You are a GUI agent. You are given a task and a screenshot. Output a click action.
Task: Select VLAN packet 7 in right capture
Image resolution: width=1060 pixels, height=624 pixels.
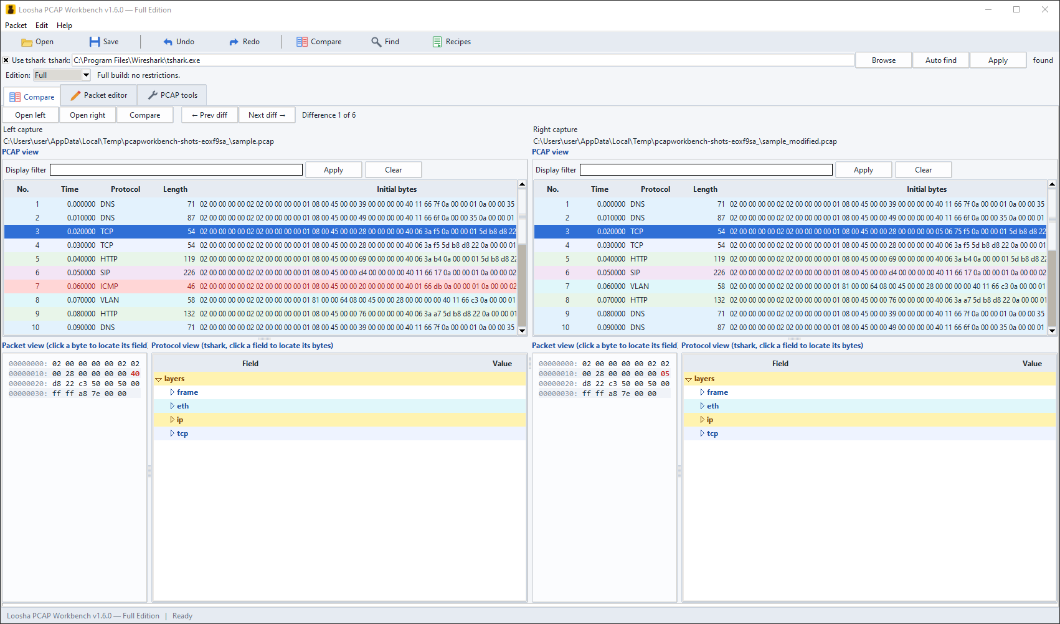[x=790, y=286]
